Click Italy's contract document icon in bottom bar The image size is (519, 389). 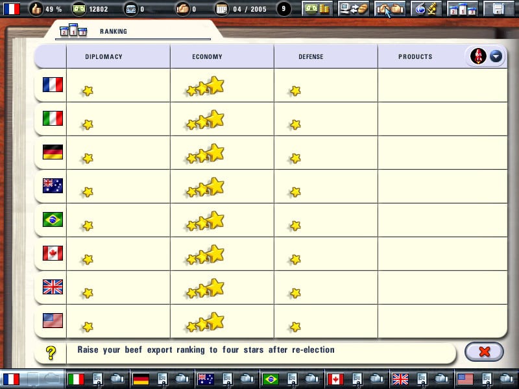(x=98, y=379)
